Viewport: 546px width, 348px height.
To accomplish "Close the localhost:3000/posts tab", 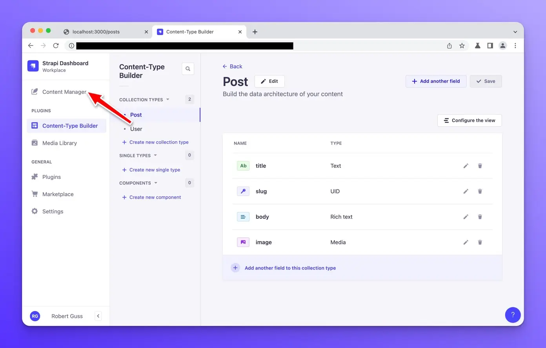I will pos(146,32).
